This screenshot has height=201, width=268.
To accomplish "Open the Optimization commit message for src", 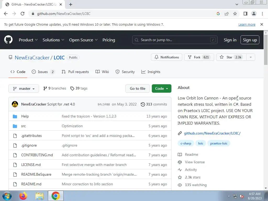I will pos(72,126).
